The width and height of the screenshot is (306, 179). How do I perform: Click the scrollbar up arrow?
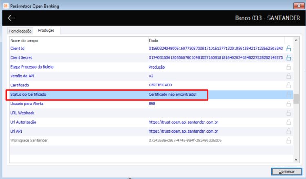coord(296,40)
